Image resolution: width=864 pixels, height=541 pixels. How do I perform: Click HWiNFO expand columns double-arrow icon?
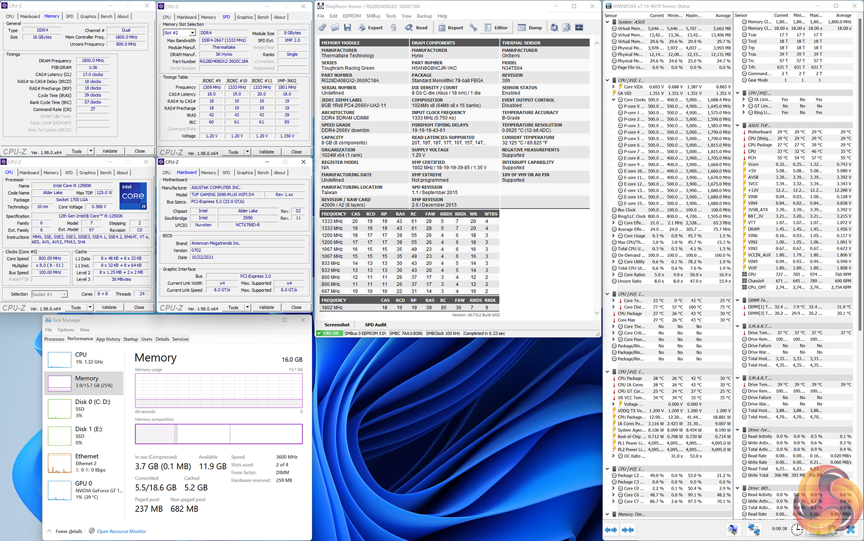(611, 529)
